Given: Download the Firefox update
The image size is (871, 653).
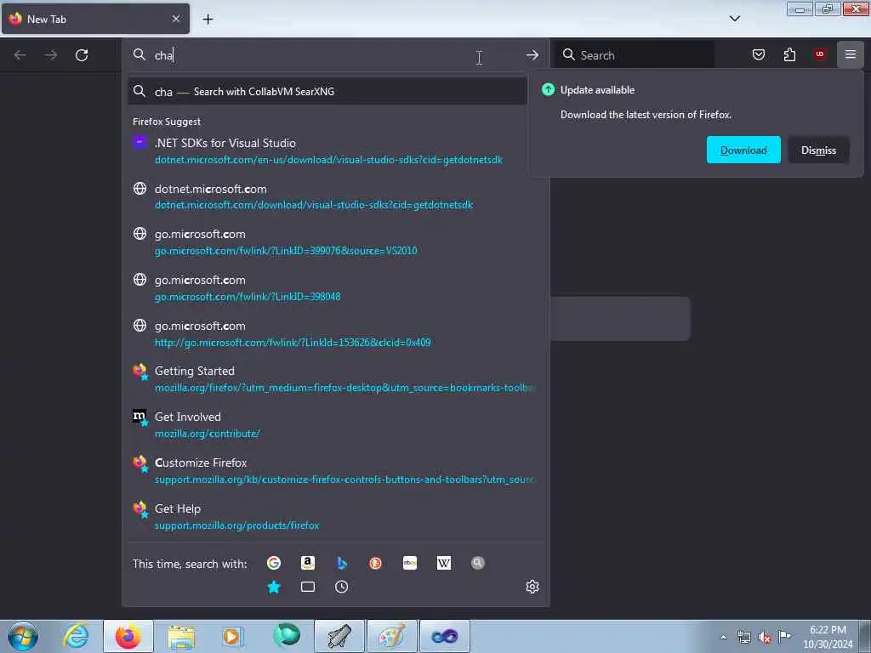Looking at the screenshot, I should pos(743,150).
